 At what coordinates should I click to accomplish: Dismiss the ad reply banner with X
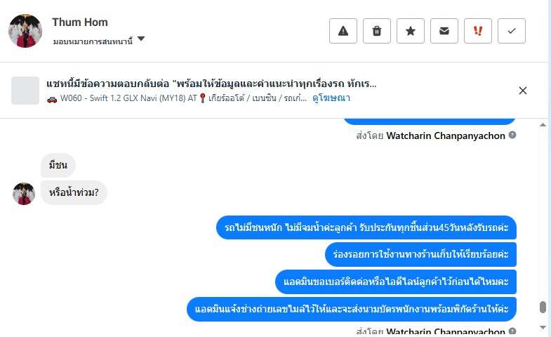click(x=523, y=91)
